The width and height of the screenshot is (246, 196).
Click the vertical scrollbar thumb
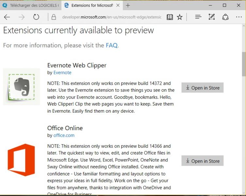point(244,64)
